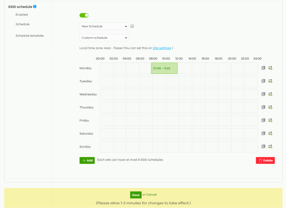
Task: Expand the Custom schedule template dropdown
Action: pyautogui.click(x=104, y=38)
